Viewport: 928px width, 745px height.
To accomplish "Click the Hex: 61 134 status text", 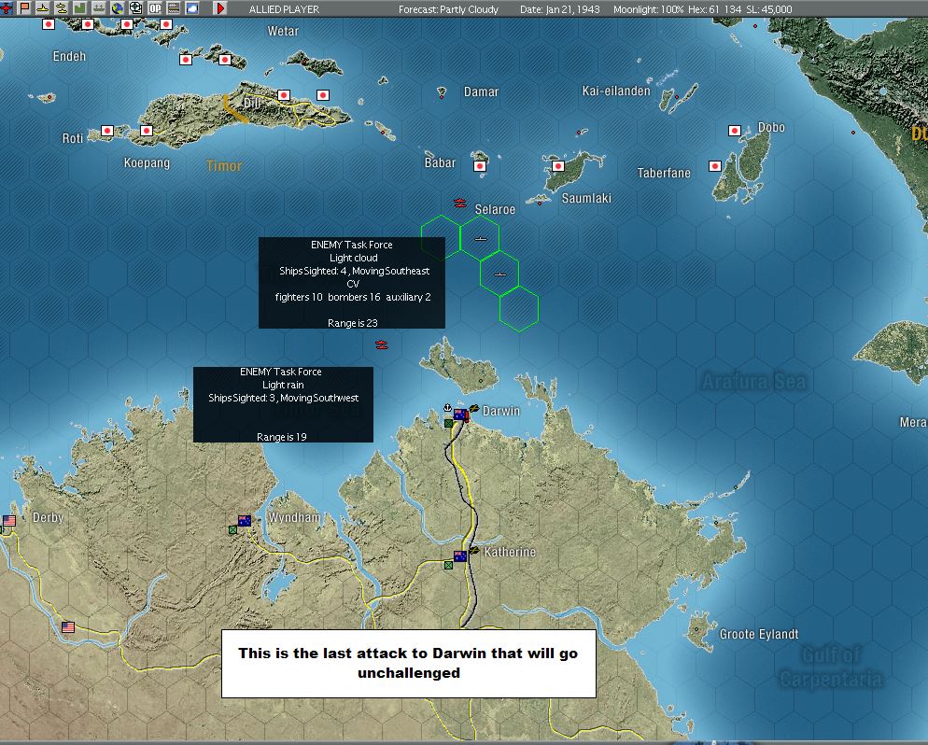I will coord(714,9).
